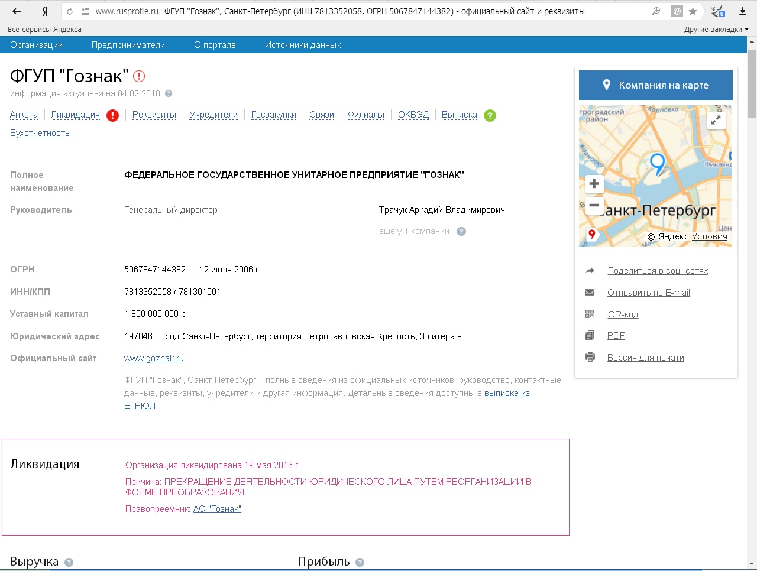Open 'Другие закладки' bookmarks dropdown
Screen dimensions: 757x571
(716, 30)
